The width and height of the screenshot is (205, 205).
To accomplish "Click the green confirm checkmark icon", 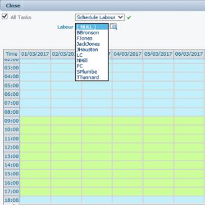I will (129, 17).
